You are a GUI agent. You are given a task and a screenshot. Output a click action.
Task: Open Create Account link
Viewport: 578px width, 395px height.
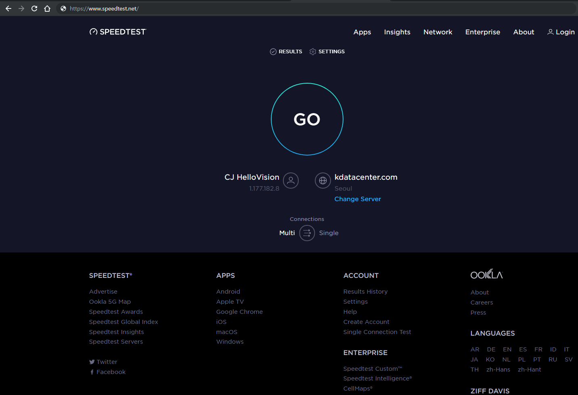tap(366, 322)
